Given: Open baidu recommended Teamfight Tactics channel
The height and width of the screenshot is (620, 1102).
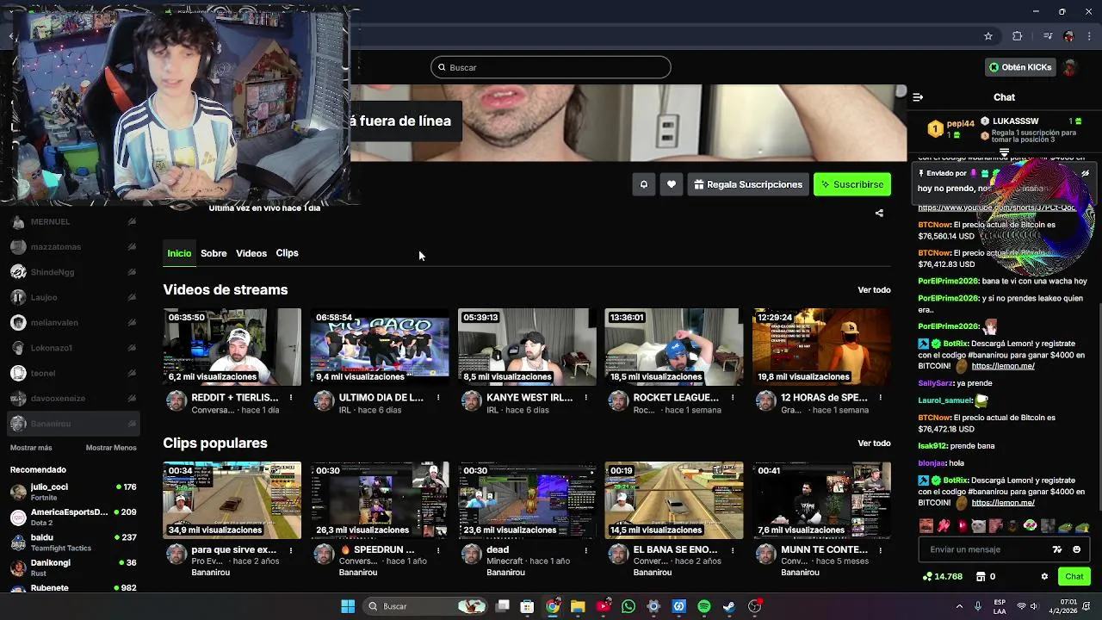Looking at the screenshot, I should (x=73, y=542).
